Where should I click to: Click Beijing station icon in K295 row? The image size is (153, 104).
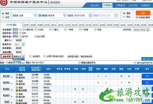tap(17, 81)
